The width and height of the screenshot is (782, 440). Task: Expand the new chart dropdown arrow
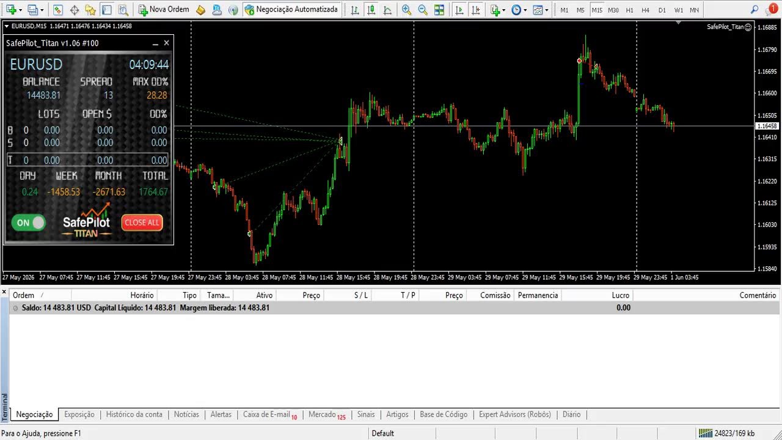pyautogui.click(x=20, y=10)
